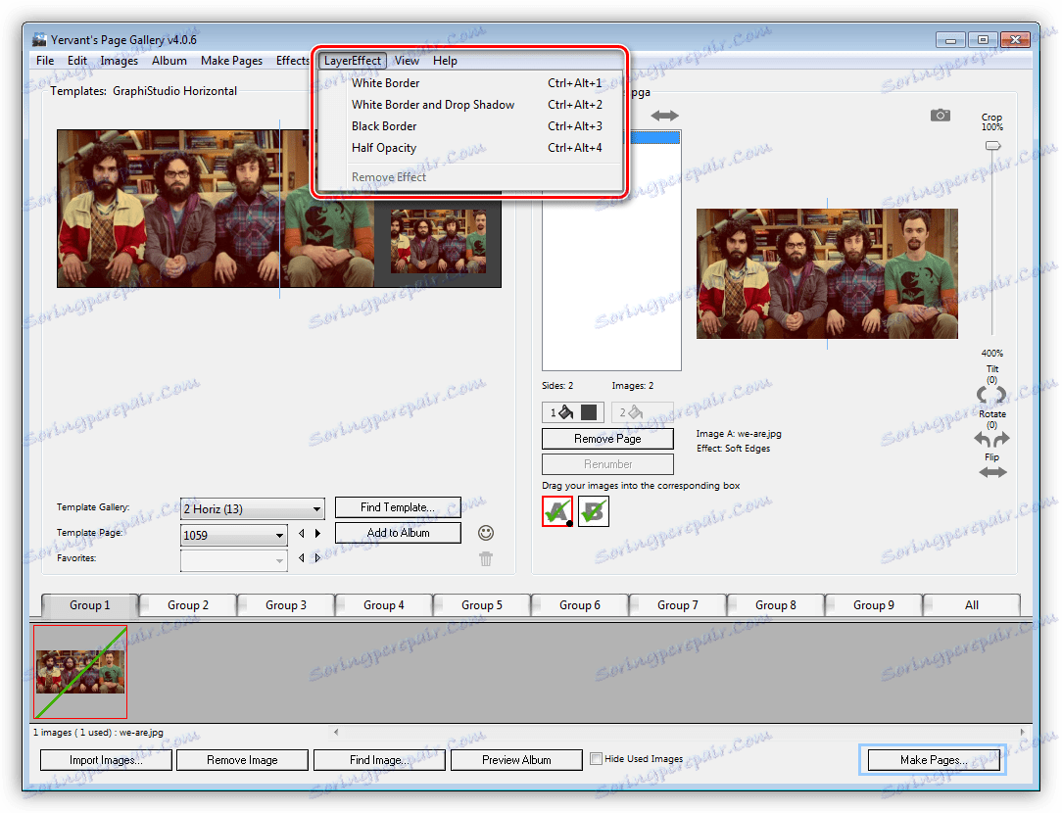This screenshot has height=813, width=1062.
Task: Select image box B
Action: 594,511
